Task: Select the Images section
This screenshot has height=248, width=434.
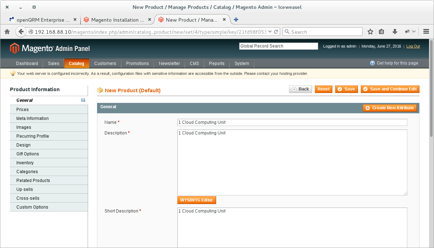Action: click(x=49, y=127)
